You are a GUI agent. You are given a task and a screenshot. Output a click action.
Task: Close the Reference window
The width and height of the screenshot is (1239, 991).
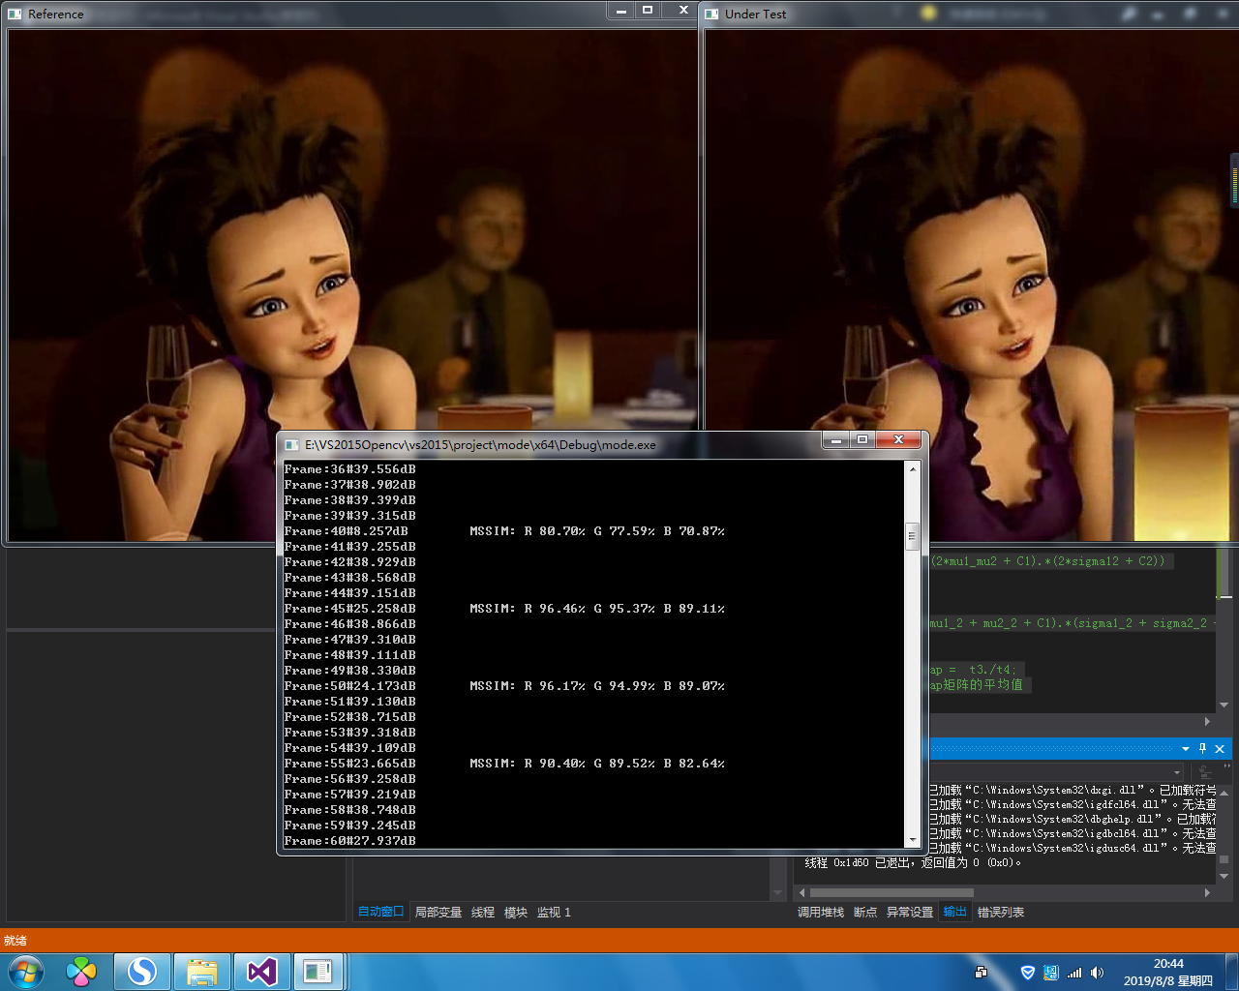[x=683, y=10]
